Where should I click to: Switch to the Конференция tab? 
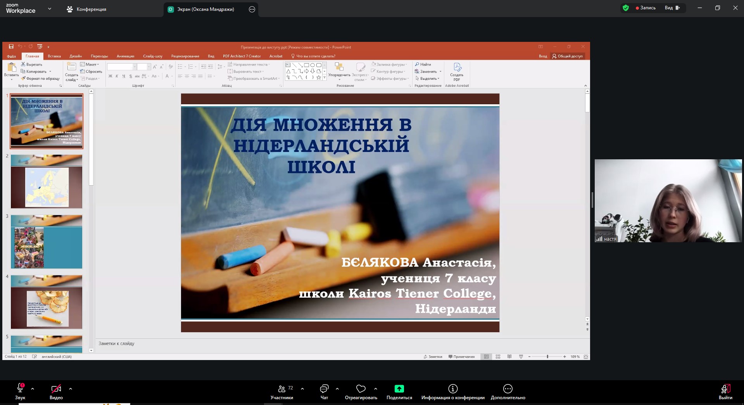click(87, 9)
